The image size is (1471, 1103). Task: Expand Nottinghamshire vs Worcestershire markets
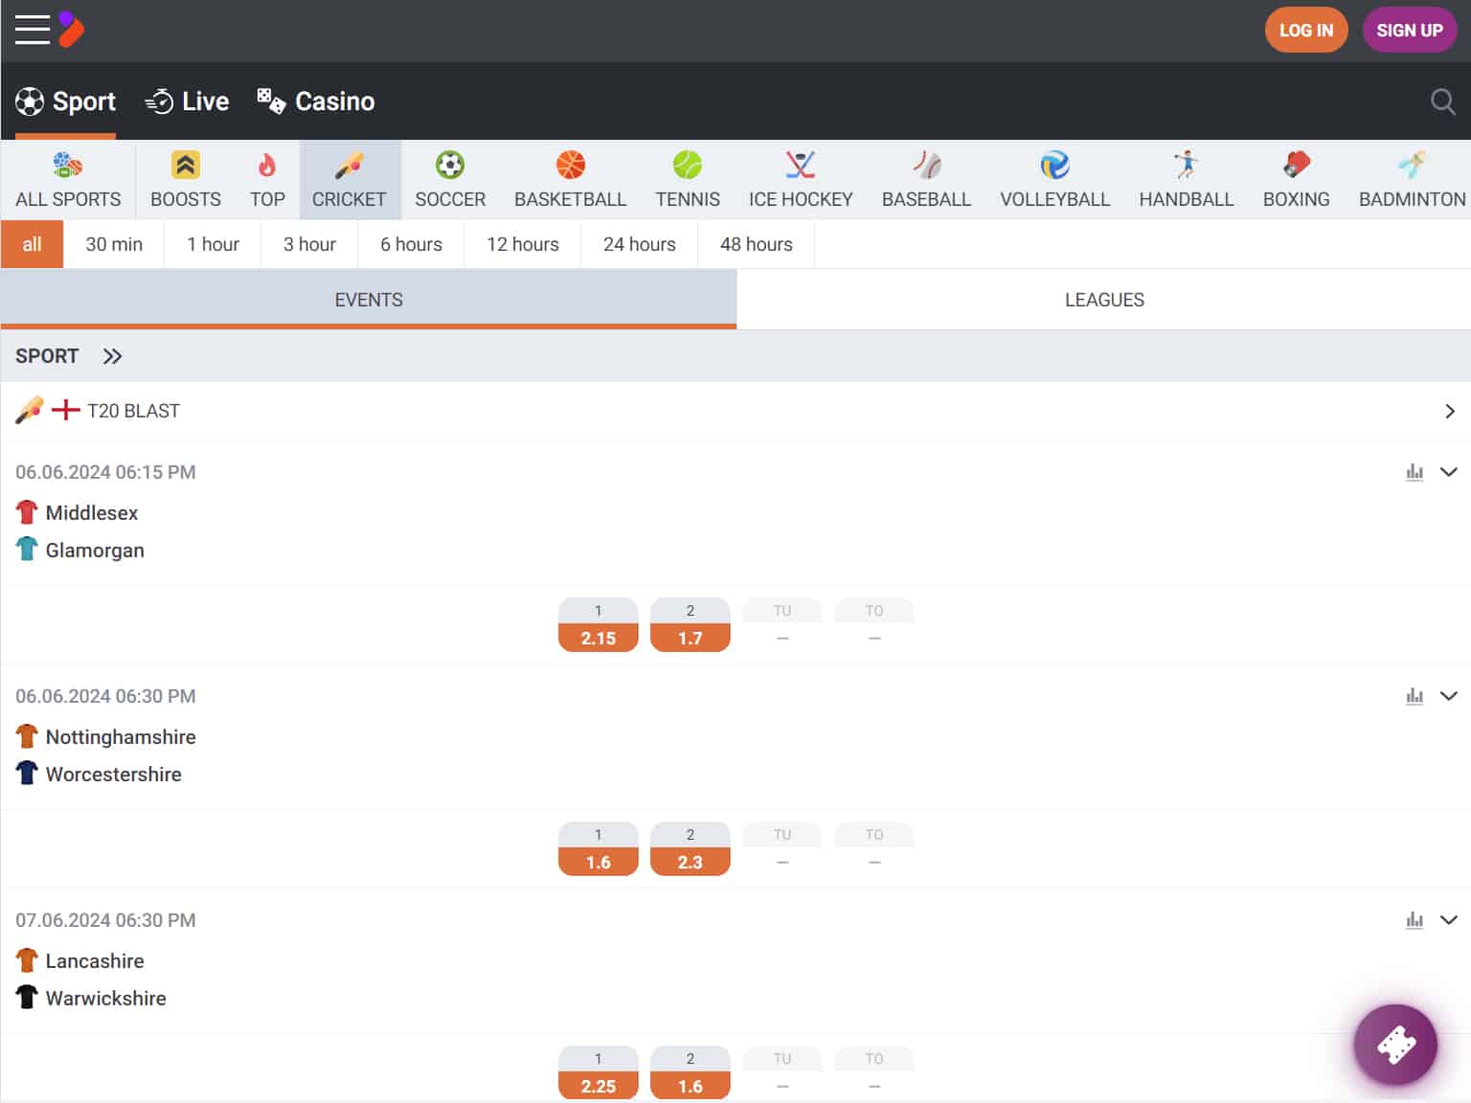1449,696
